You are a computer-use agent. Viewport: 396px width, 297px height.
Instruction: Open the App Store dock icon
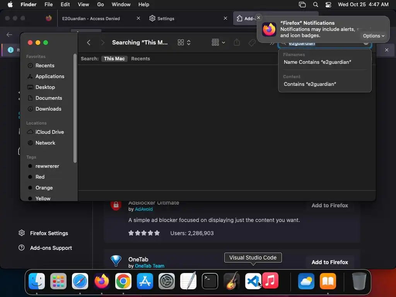pos(145,281)
